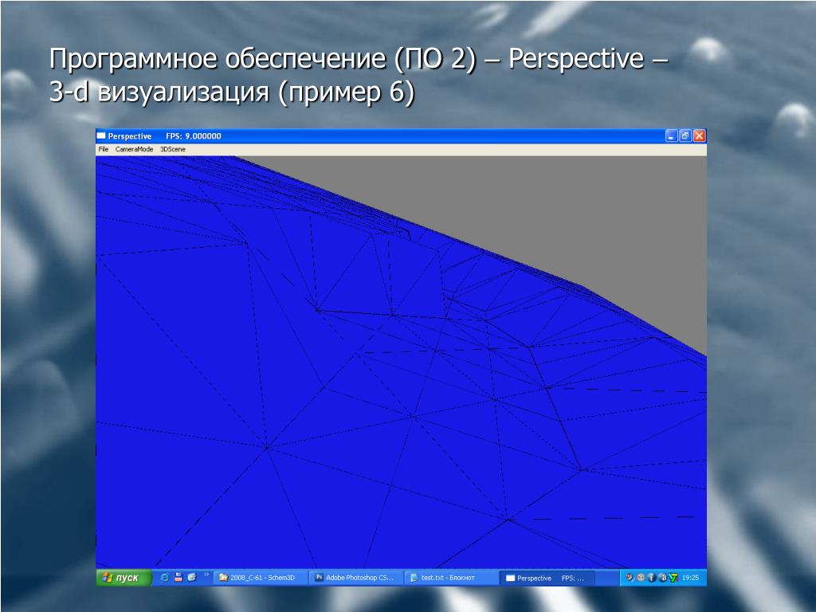Click the third quick launch icon
The height and width of the screenshot is (612, 816).
[192, 578]
